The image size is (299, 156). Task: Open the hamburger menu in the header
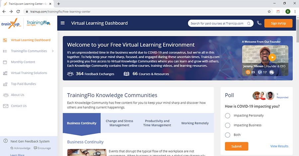tap(62, 23)
